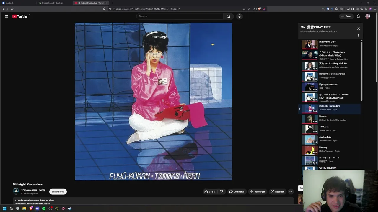Open Spotify from the taskbar
Screen dimensions: 378x212
44,208
